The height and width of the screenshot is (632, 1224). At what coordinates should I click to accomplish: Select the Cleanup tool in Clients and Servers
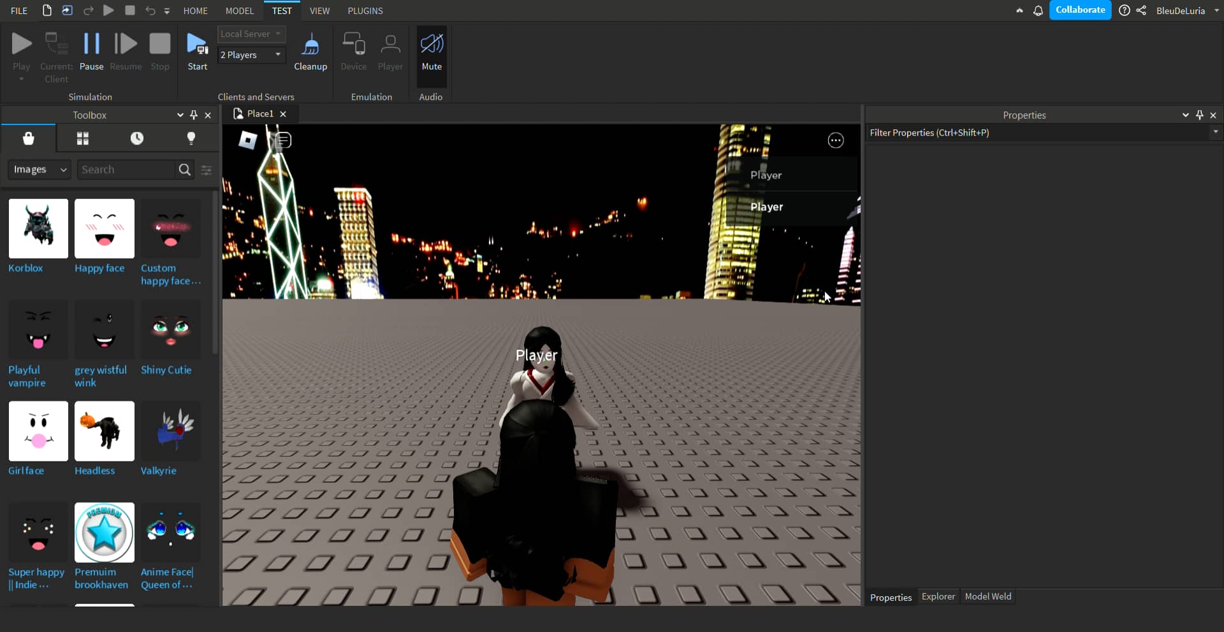pos(310,51)
